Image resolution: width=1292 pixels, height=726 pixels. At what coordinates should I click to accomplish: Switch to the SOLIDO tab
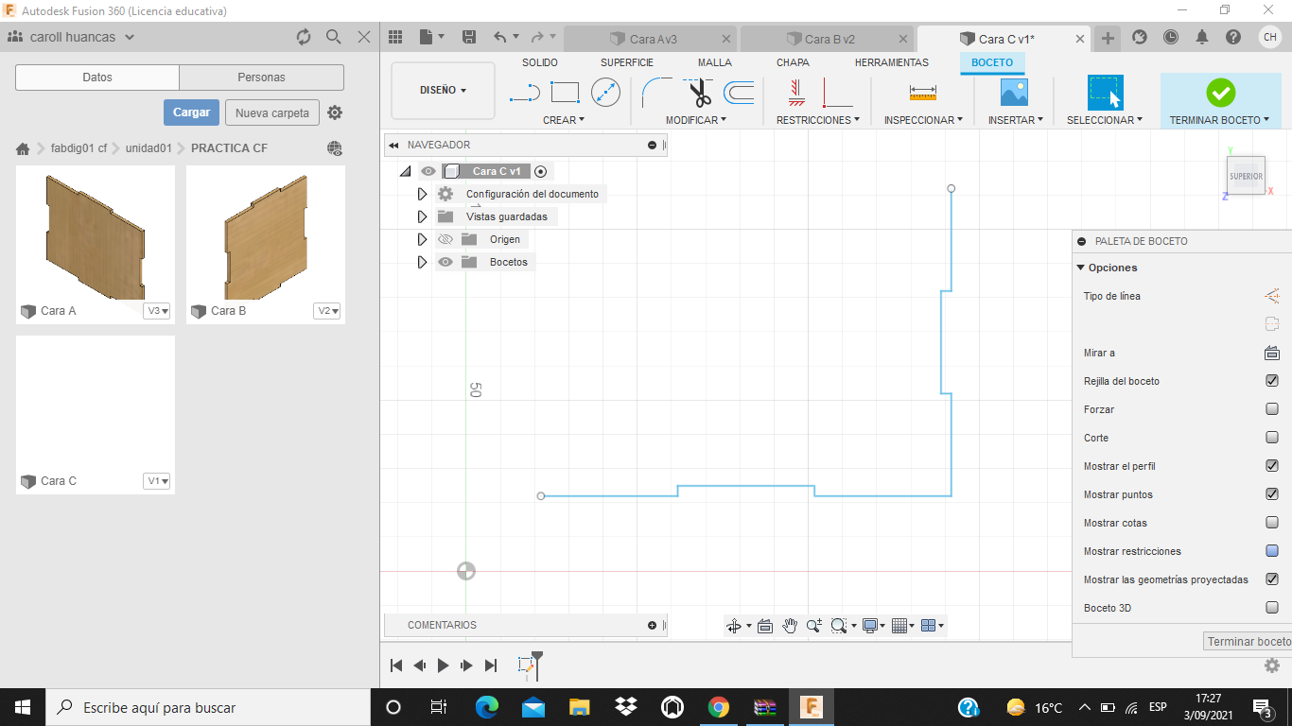coord(539,62)
